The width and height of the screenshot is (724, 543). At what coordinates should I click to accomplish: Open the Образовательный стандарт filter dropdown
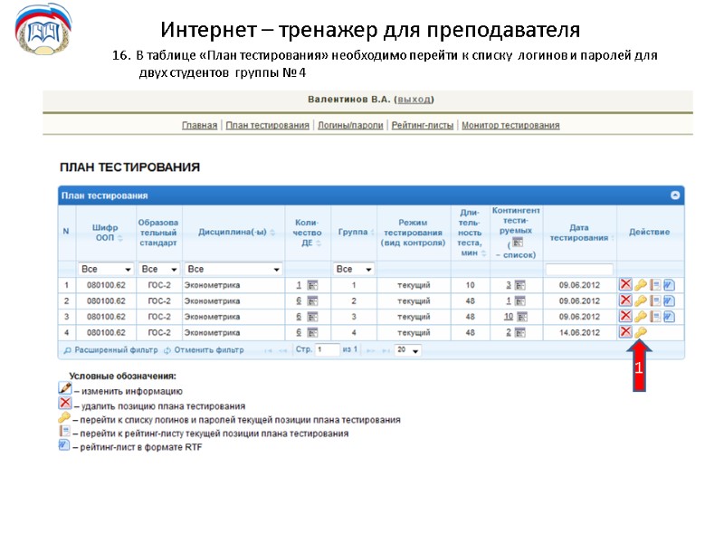click(159, 269)
